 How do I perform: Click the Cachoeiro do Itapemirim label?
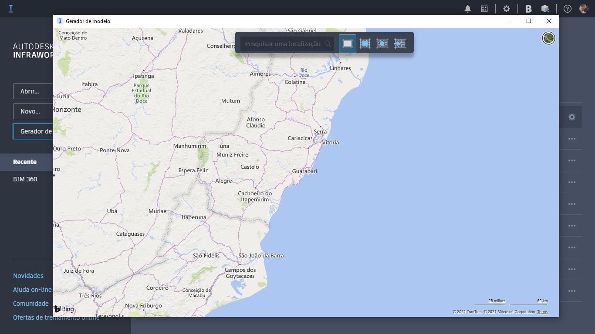pos(255,197)
